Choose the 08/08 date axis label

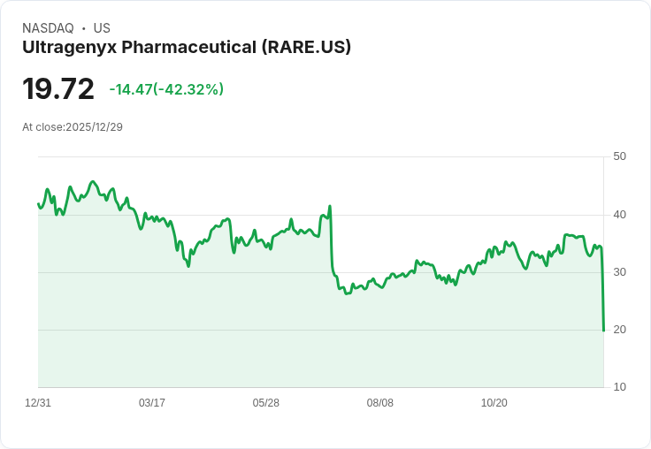pos(380,402)
